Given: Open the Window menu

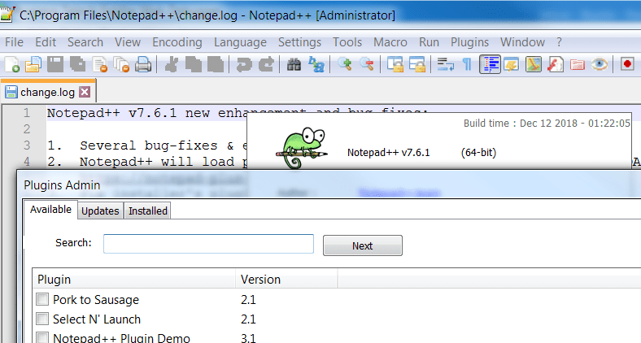Looking at the screenshot, I should (522, 42).
